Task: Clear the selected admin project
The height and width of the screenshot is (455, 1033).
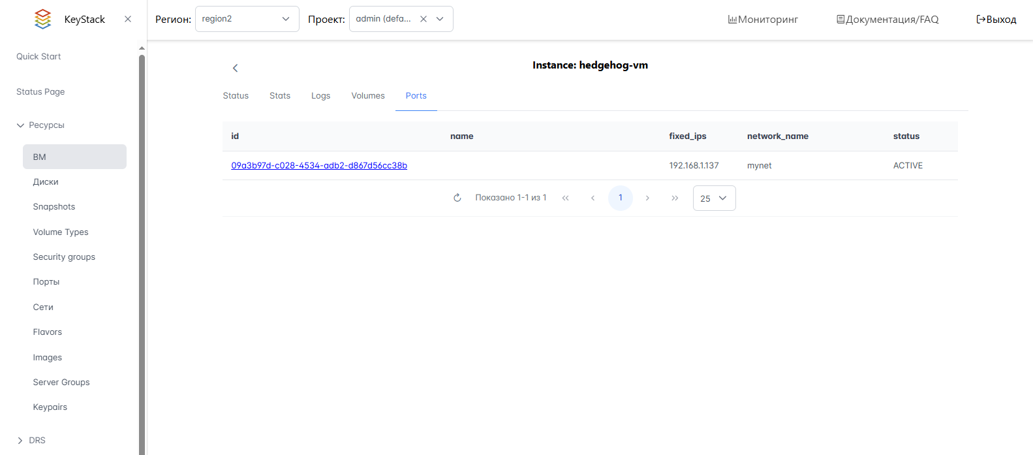Action: 424,19
